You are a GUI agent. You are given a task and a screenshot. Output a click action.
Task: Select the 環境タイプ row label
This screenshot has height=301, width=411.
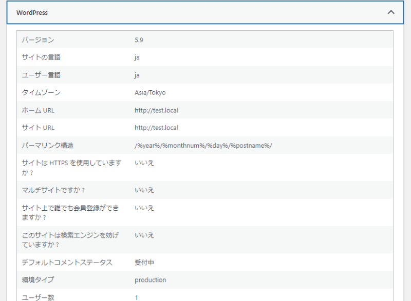(x=38, y=280)
